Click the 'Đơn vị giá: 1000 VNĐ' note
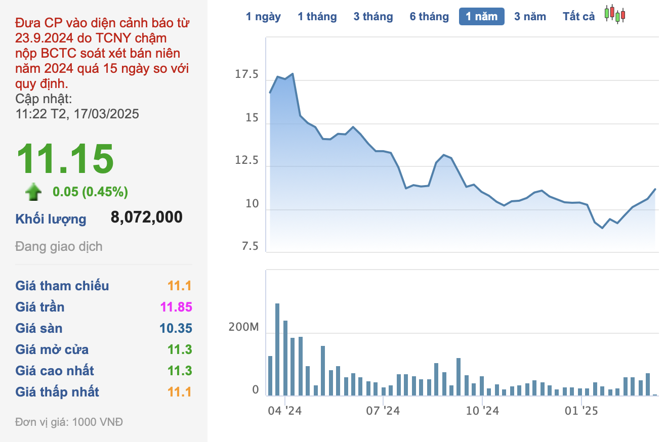665x442 pixels. (x=69, y=422)
